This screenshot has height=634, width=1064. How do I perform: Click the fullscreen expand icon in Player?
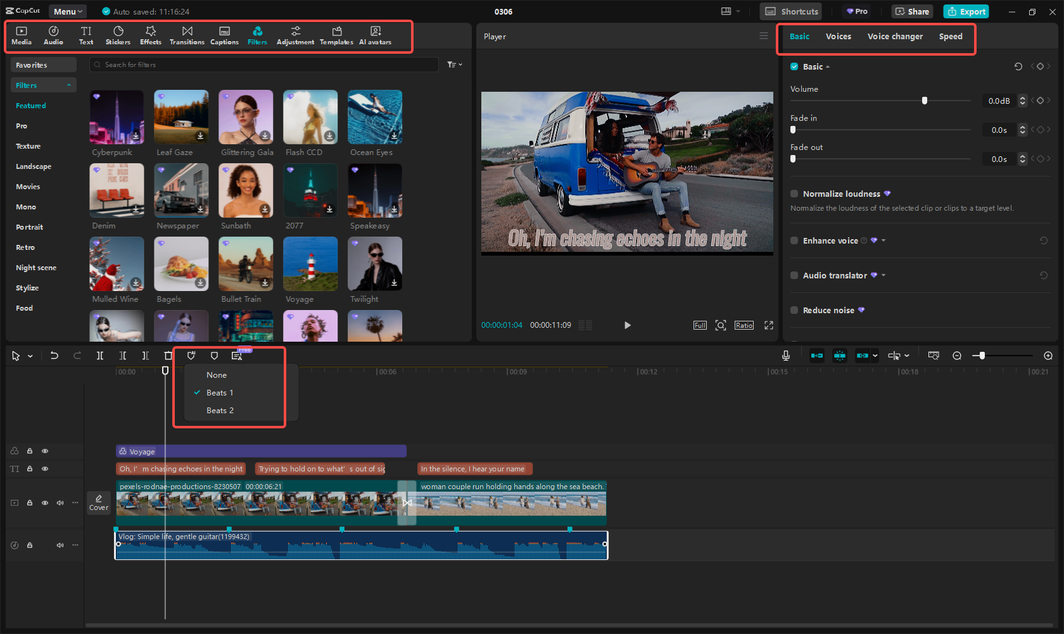768,325
